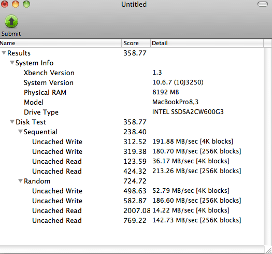Click the System Info label
The image size is (272, 254).
pyautogui.click(x=34, y=63)
